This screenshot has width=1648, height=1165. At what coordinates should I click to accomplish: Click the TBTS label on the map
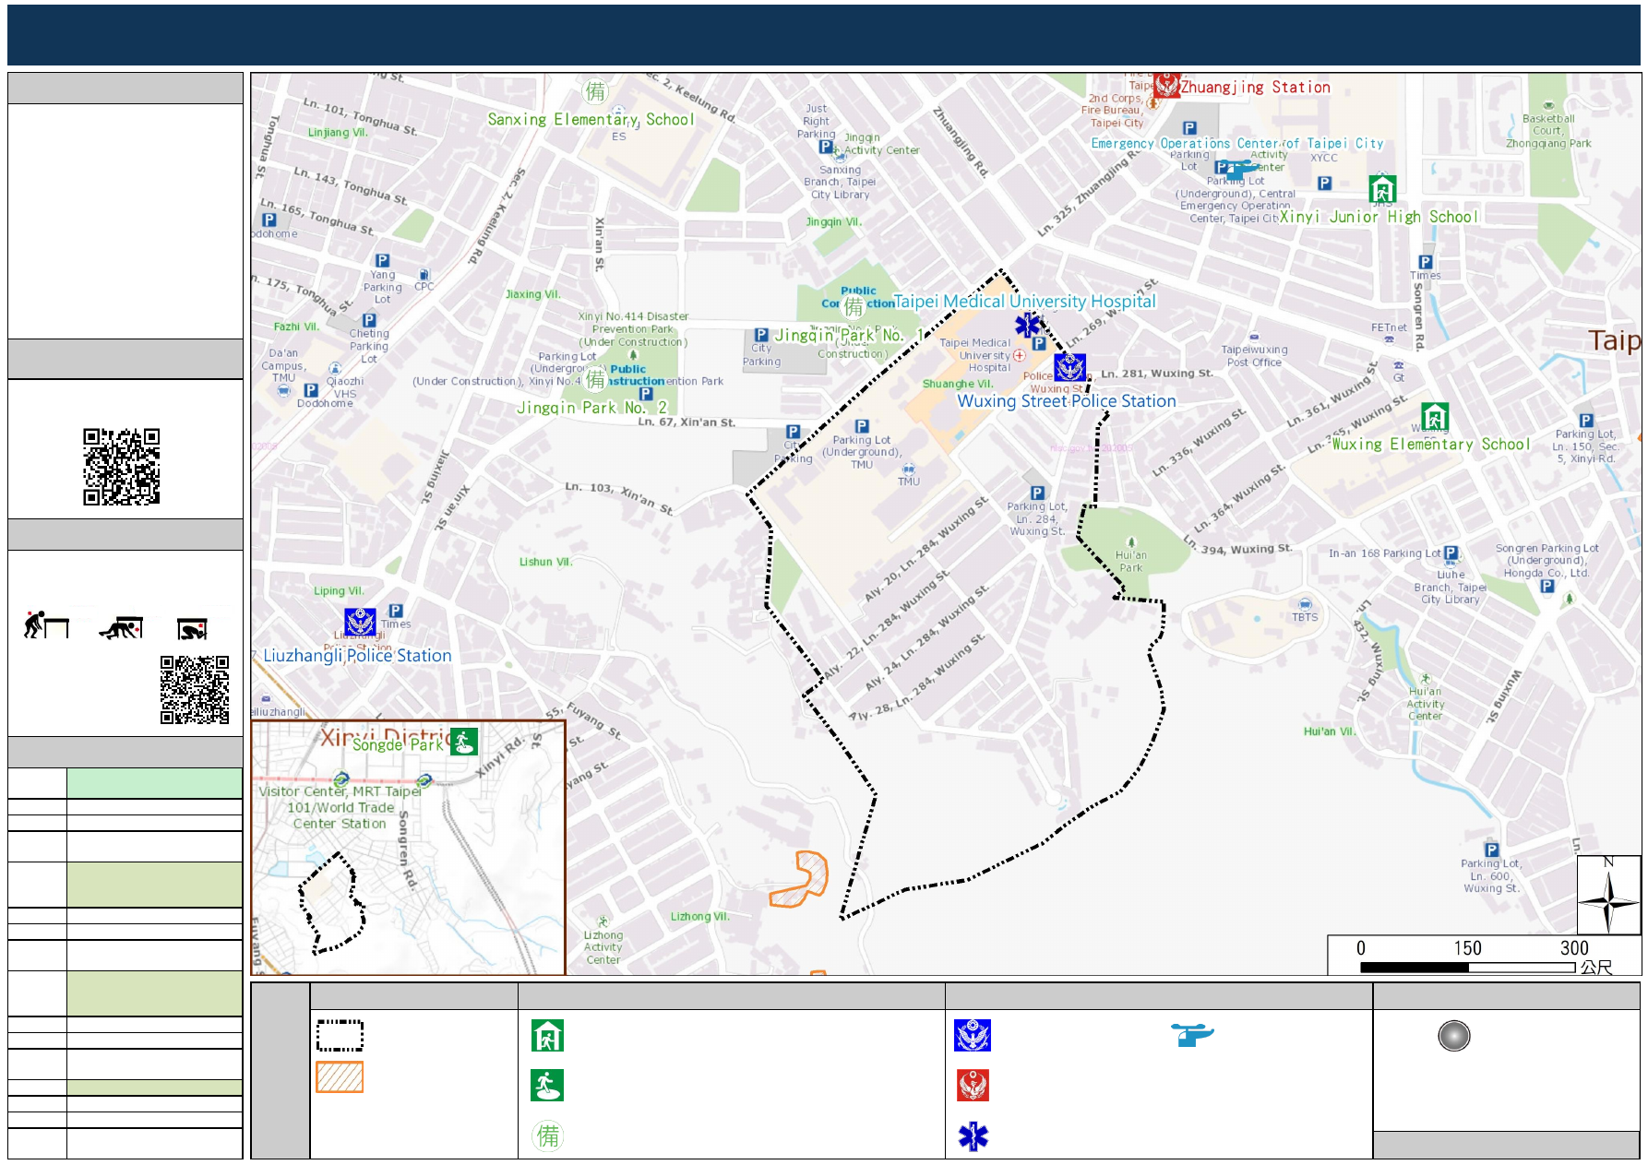[1305, 617]
